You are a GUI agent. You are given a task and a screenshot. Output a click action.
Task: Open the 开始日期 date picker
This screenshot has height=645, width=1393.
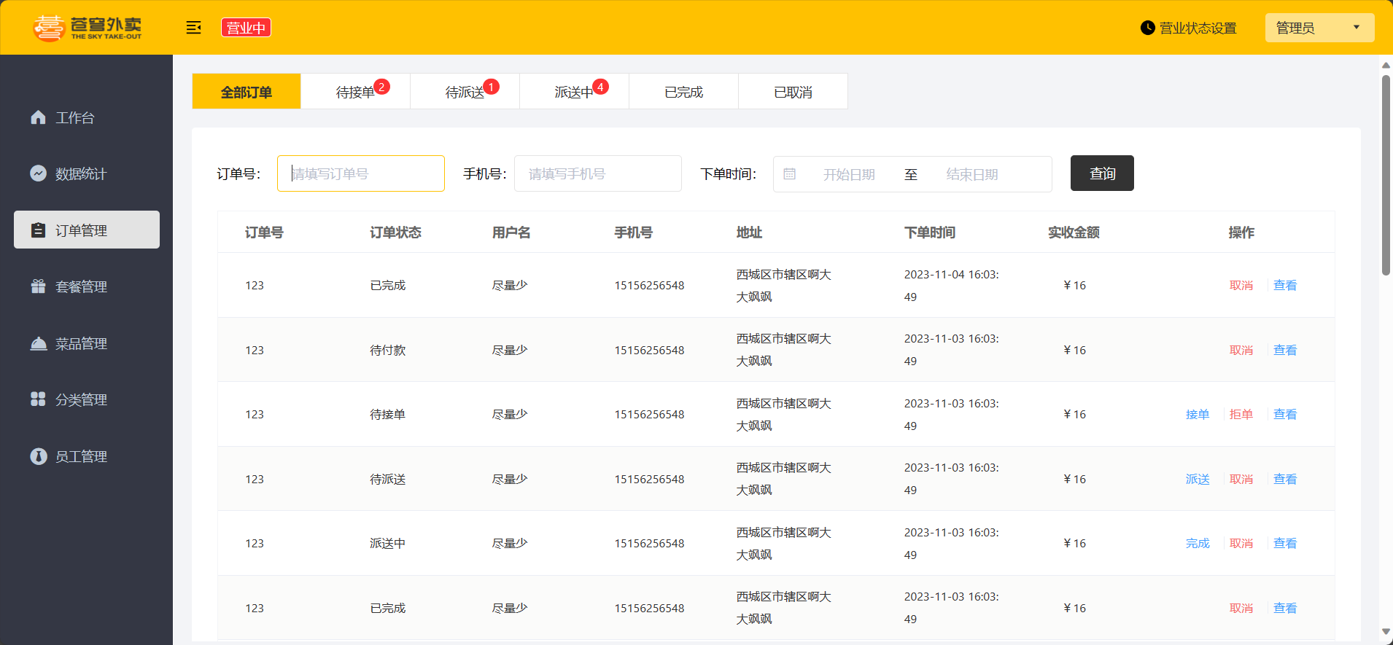click(x=849, y=174)
